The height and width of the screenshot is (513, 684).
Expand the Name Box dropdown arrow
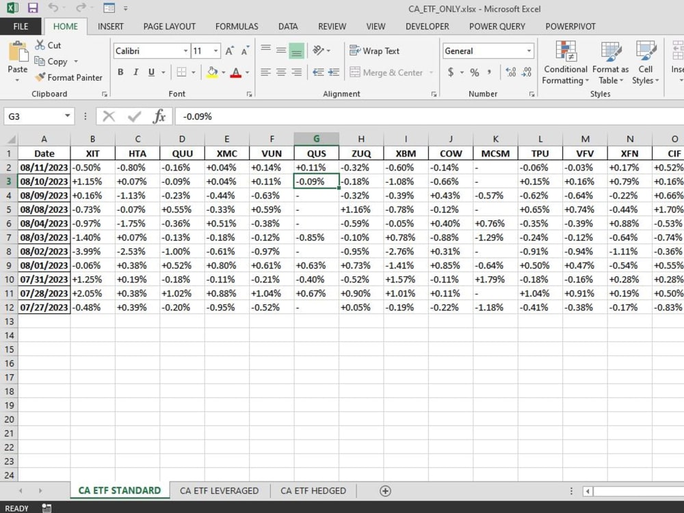coord(67,116)
